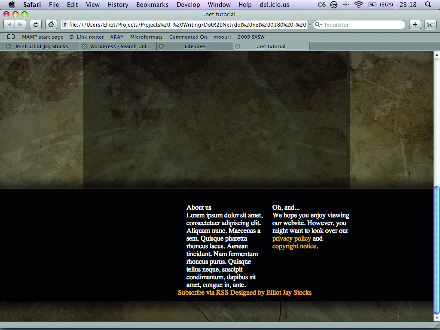Image resolution: width=440 pixels, height=330 pixels.
Task: Open the Edit menu
Action: pyautogui.click(x=72, y=4)
